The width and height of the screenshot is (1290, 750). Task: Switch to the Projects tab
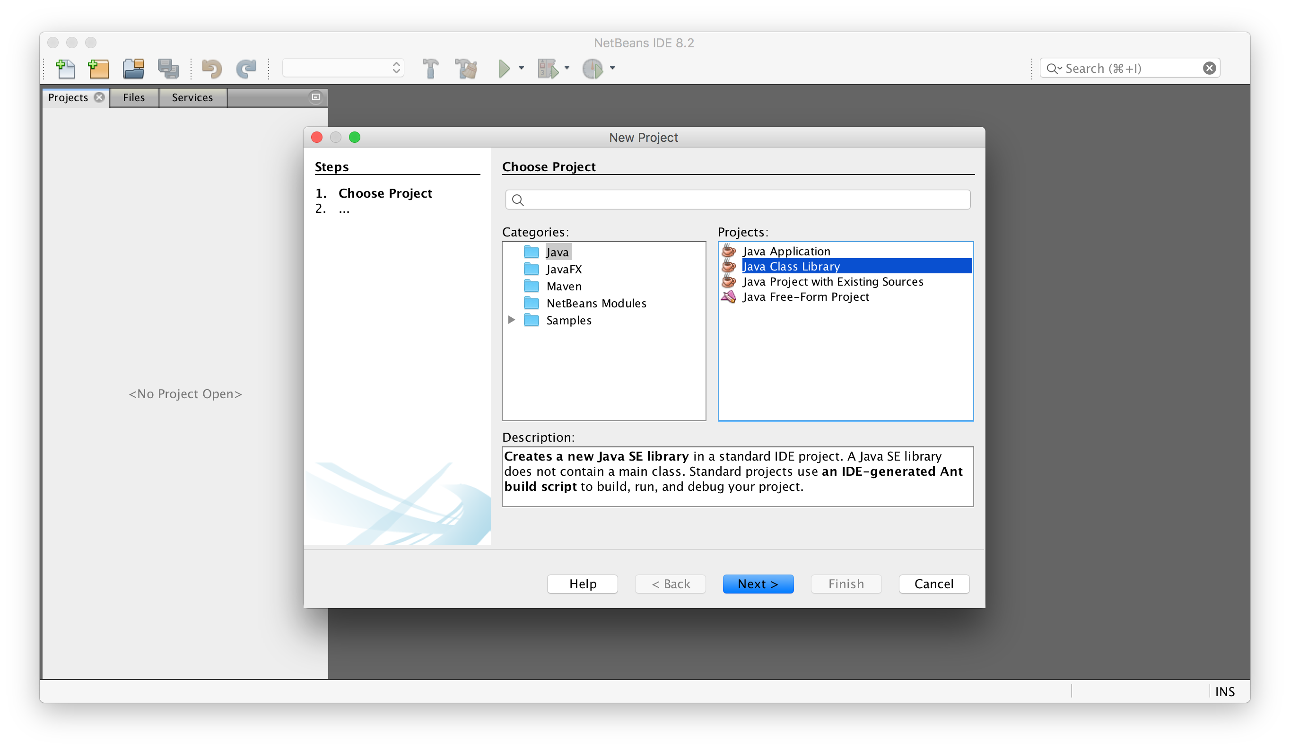pyautogui.click(x=68, y=97)
